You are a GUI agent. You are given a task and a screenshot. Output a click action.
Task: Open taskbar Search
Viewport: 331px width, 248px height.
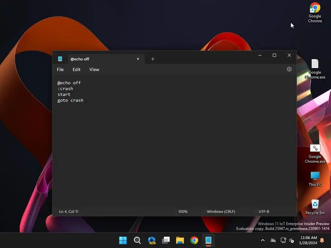[x=137, y=240]
